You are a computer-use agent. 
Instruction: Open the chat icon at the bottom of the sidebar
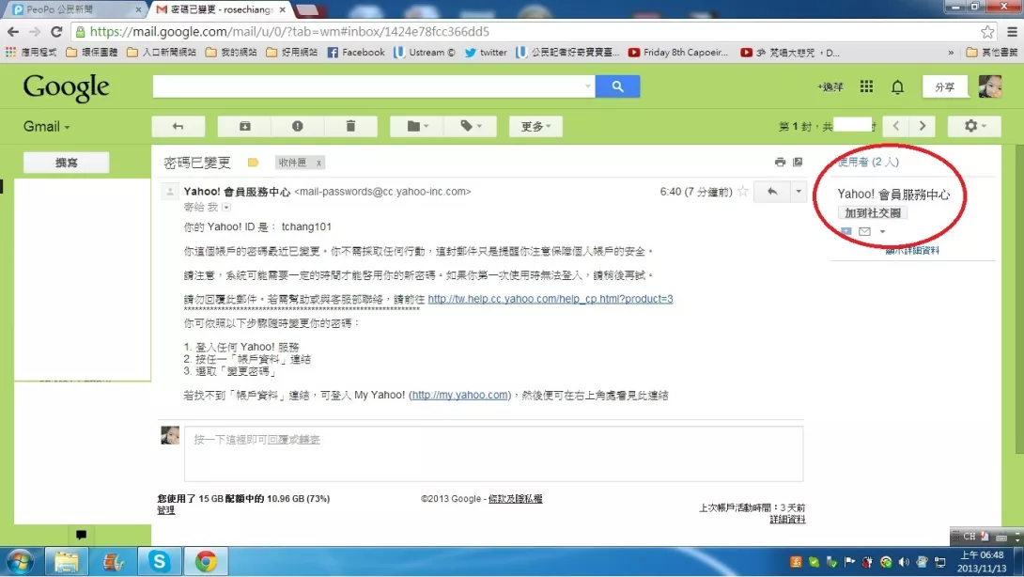(81, 535)
